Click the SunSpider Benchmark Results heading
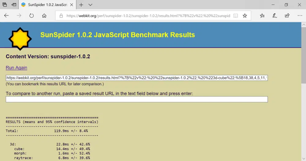The width and height of the screenshot is (306, 161). (x=118, y=35)
